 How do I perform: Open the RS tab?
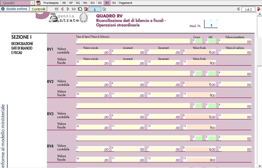pyautogui.click(x=100, y=3)
